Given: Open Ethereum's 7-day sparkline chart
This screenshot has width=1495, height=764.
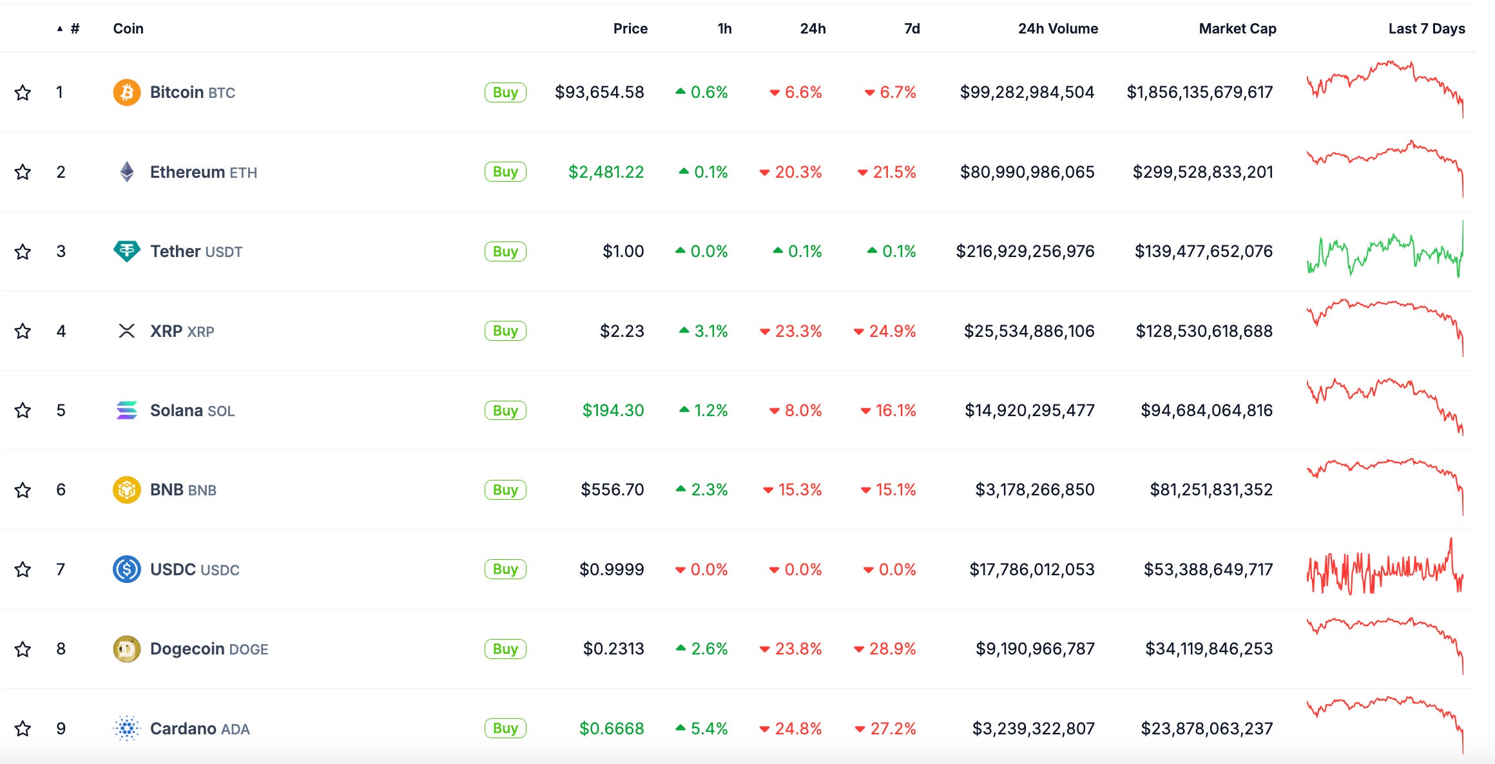Looking at the screenshot, I should (x=1385, y=169).
